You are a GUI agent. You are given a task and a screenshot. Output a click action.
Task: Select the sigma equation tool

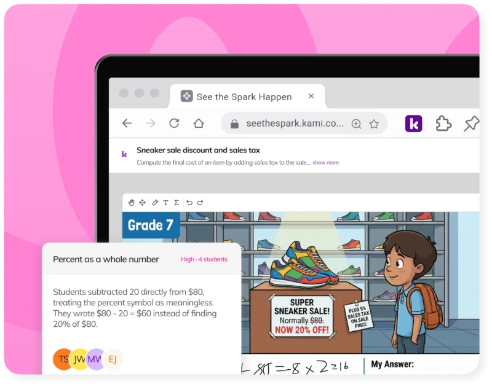point(177,203)
